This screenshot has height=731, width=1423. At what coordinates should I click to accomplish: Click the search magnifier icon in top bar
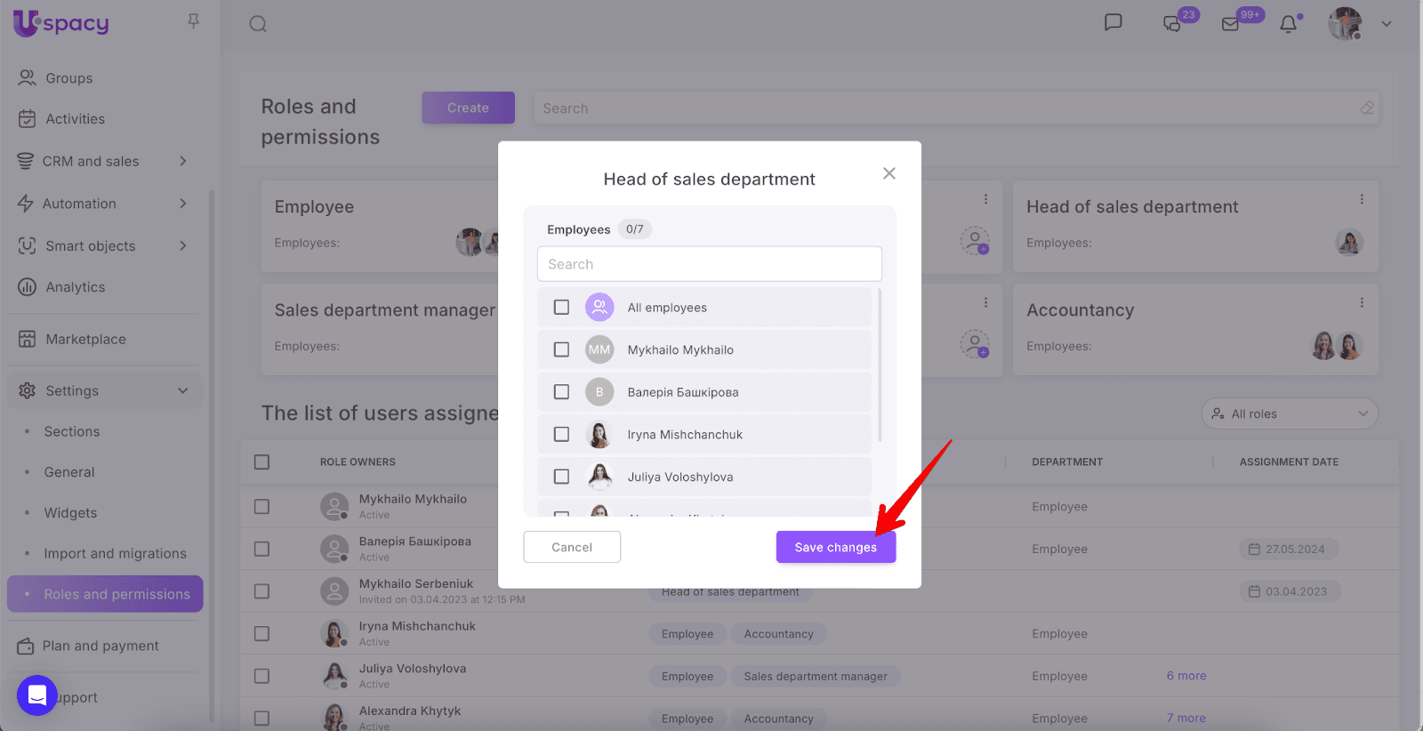click(x=258, y=24)
